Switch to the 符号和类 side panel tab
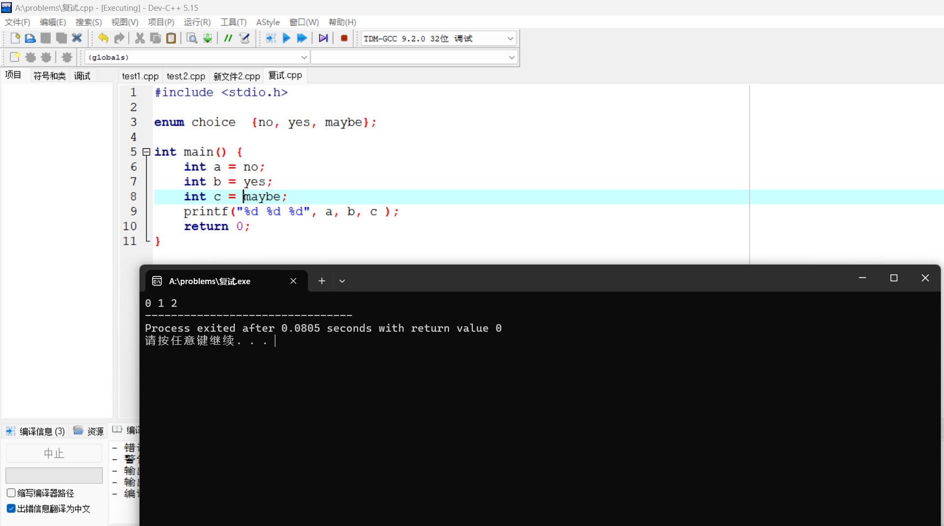 49,76
